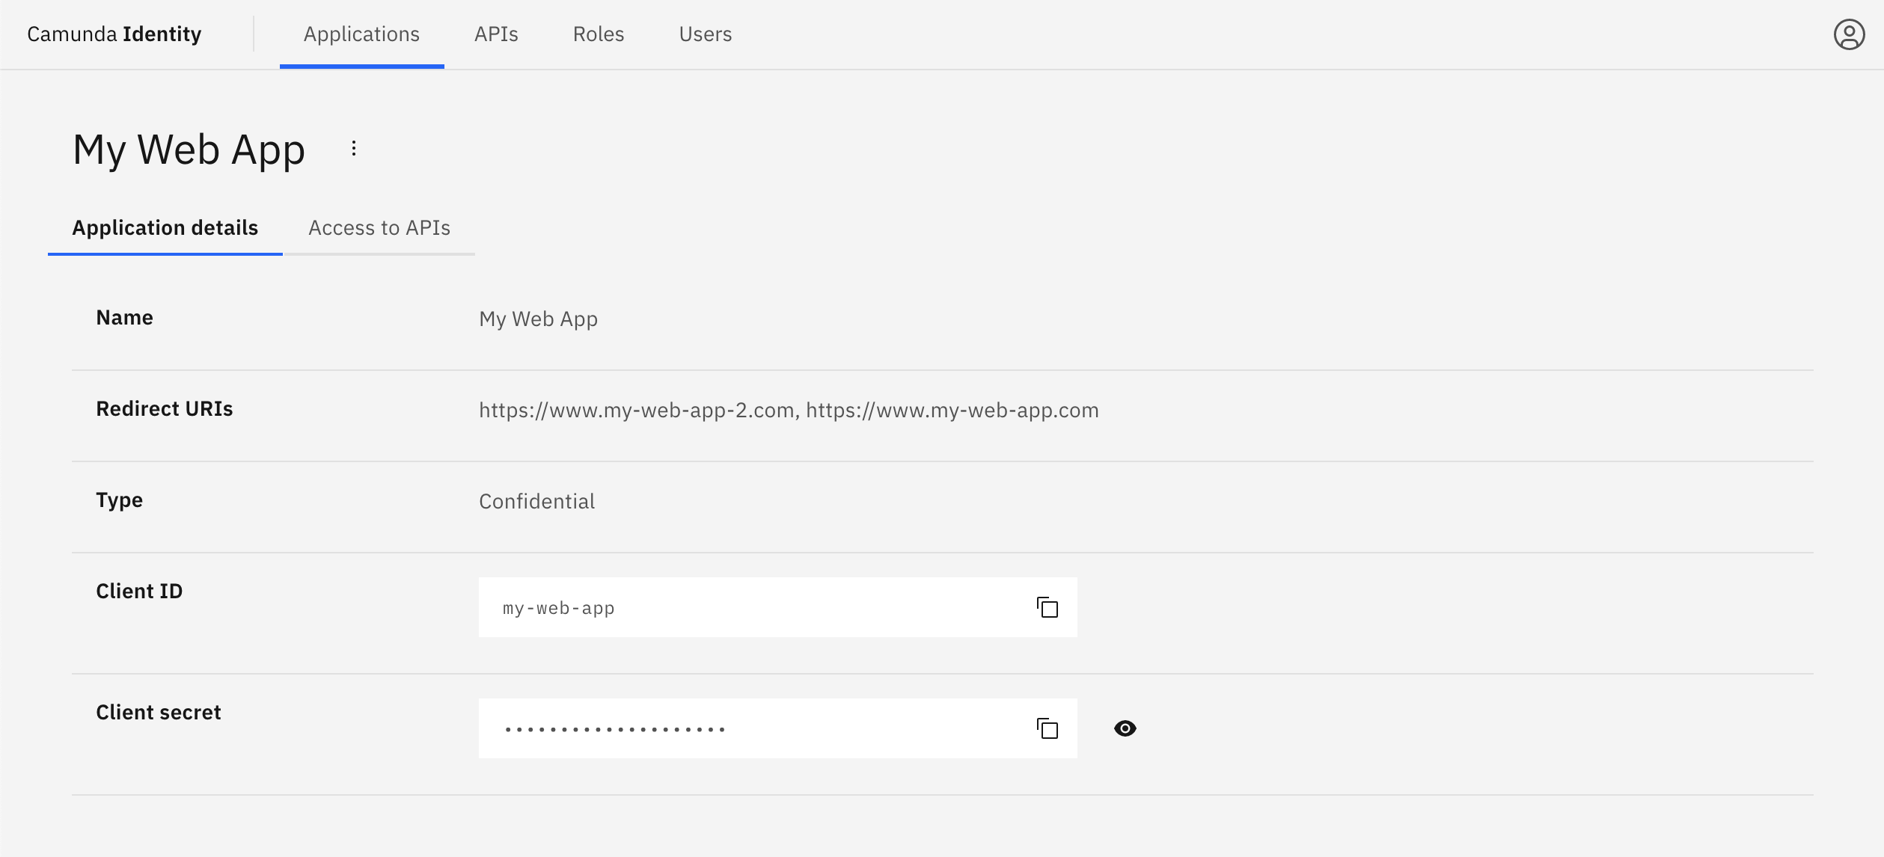
Task: Click the copy icon in the my-web-app field
Action: [1047, 607]
